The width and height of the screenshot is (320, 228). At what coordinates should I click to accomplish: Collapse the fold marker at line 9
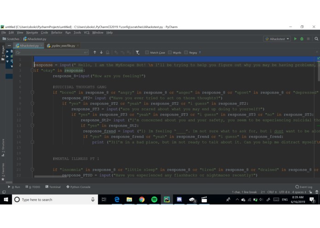32,103
